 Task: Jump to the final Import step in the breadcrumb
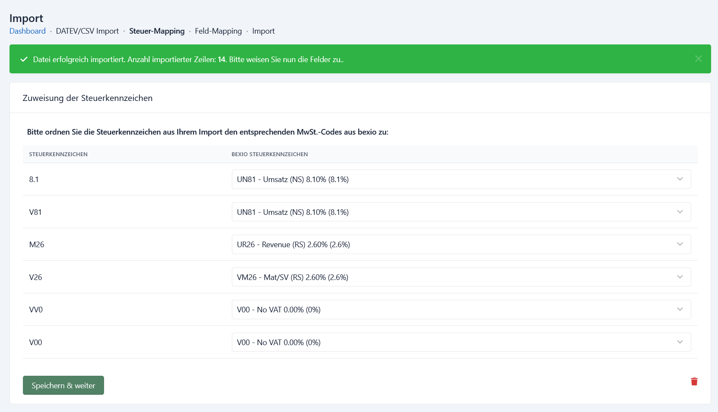[263, 31]
